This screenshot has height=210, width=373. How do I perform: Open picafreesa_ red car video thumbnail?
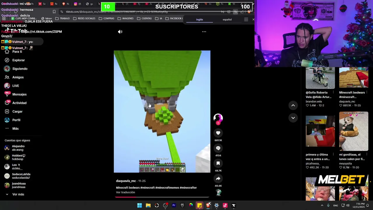(x=320, y=131)
